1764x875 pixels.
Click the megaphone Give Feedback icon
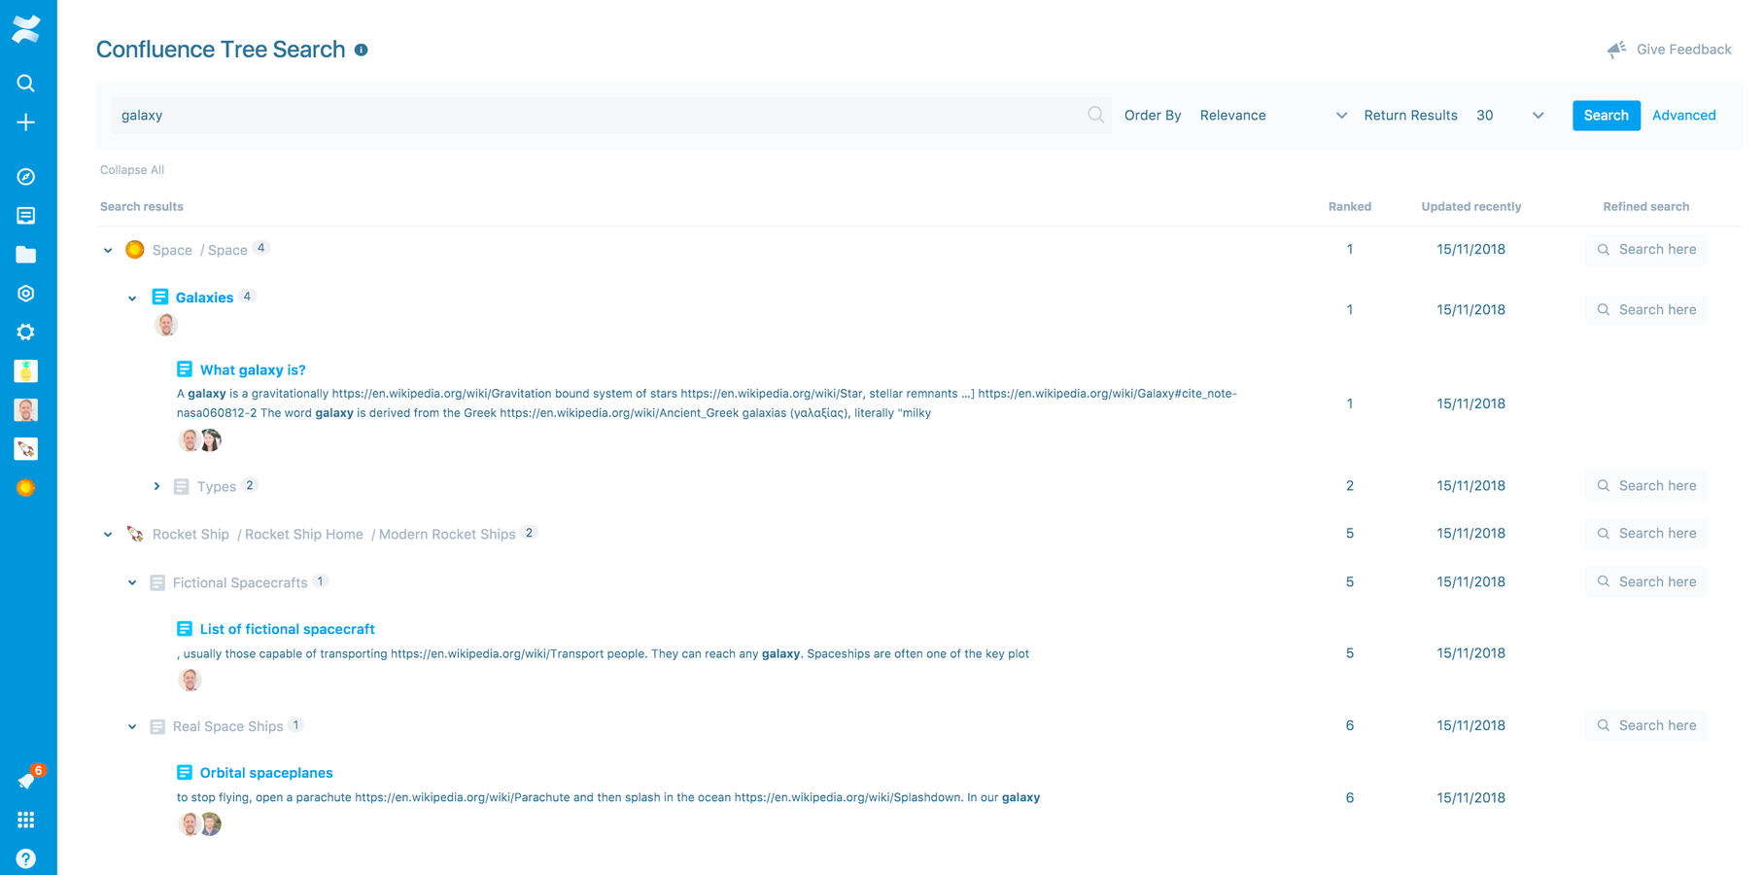click(x=1616, y=50)
